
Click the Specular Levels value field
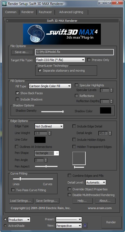105,90
